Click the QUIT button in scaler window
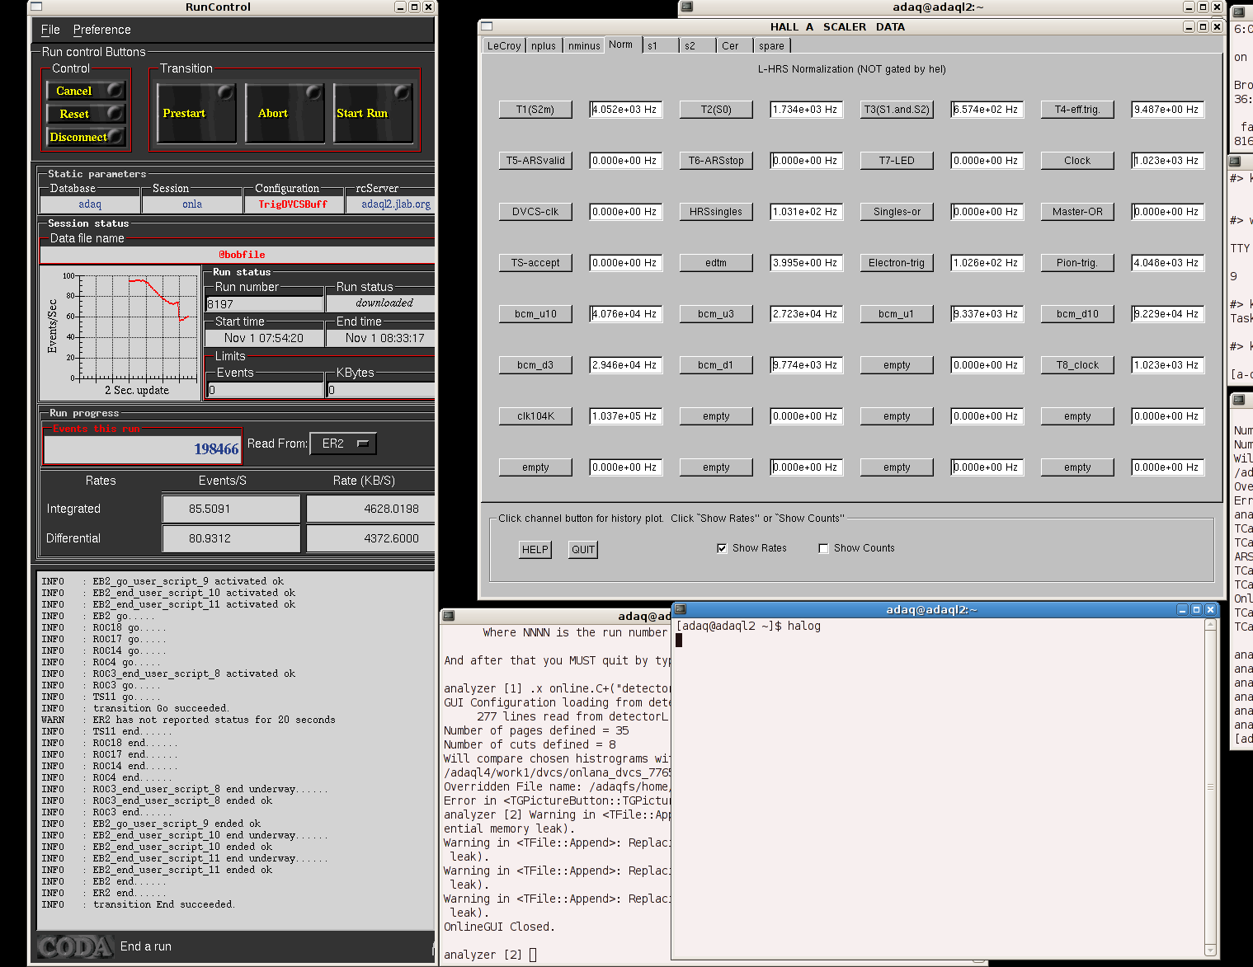 (583, 550)
